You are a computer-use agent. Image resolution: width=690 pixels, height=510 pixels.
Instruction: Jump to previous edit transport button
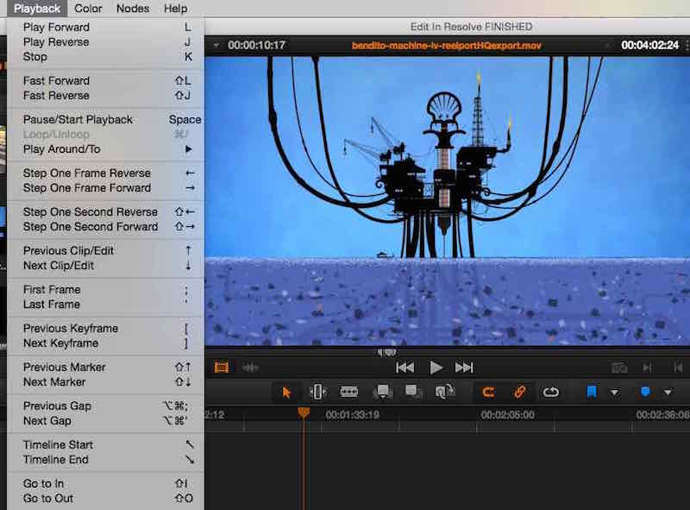(405, 368)
